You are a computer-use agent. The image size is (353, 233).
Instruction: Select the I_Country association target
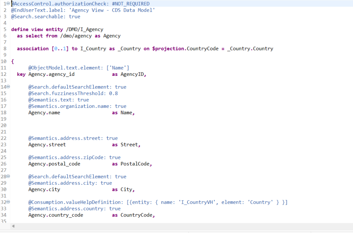[x=93, y=49]
